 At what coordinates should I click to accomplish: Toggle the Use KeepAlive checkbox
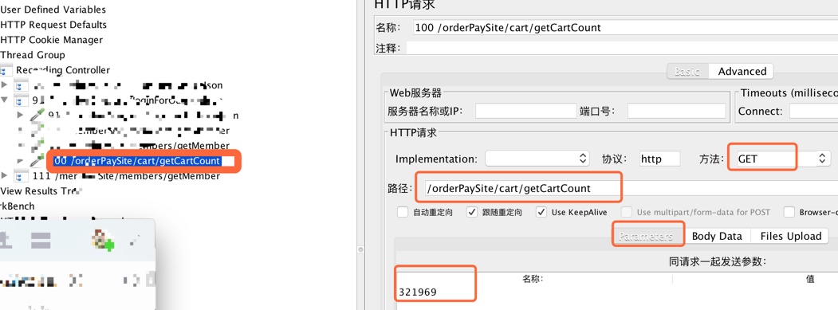pyautogui.click(x=542, y=212)
